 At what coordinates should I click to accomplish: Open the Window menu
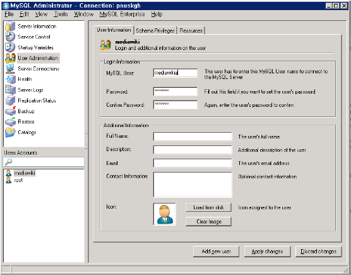click(x=84, y=14)
